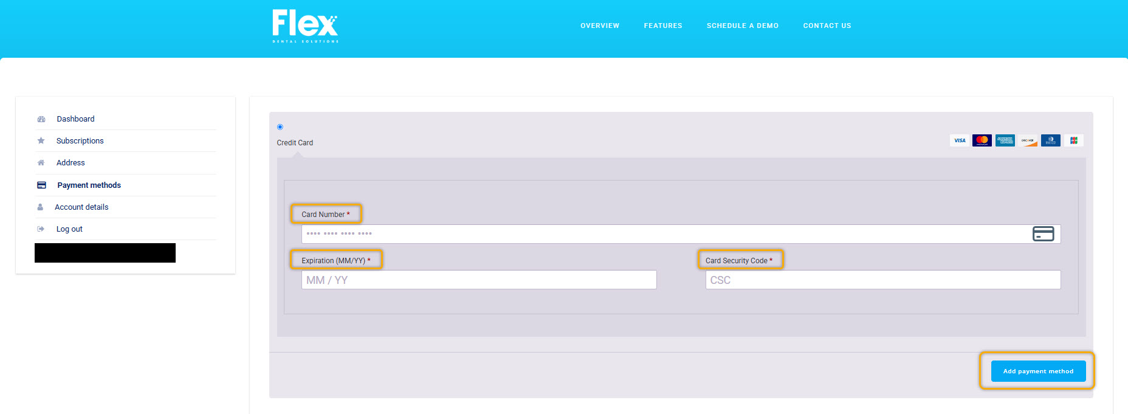Go to Schedule a Demo page

click(743, 26)
